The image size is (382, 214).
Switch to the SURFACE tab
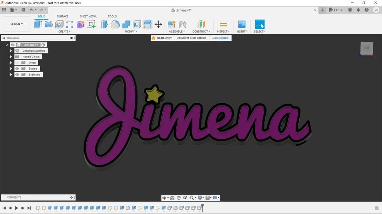tap(62, 16)
